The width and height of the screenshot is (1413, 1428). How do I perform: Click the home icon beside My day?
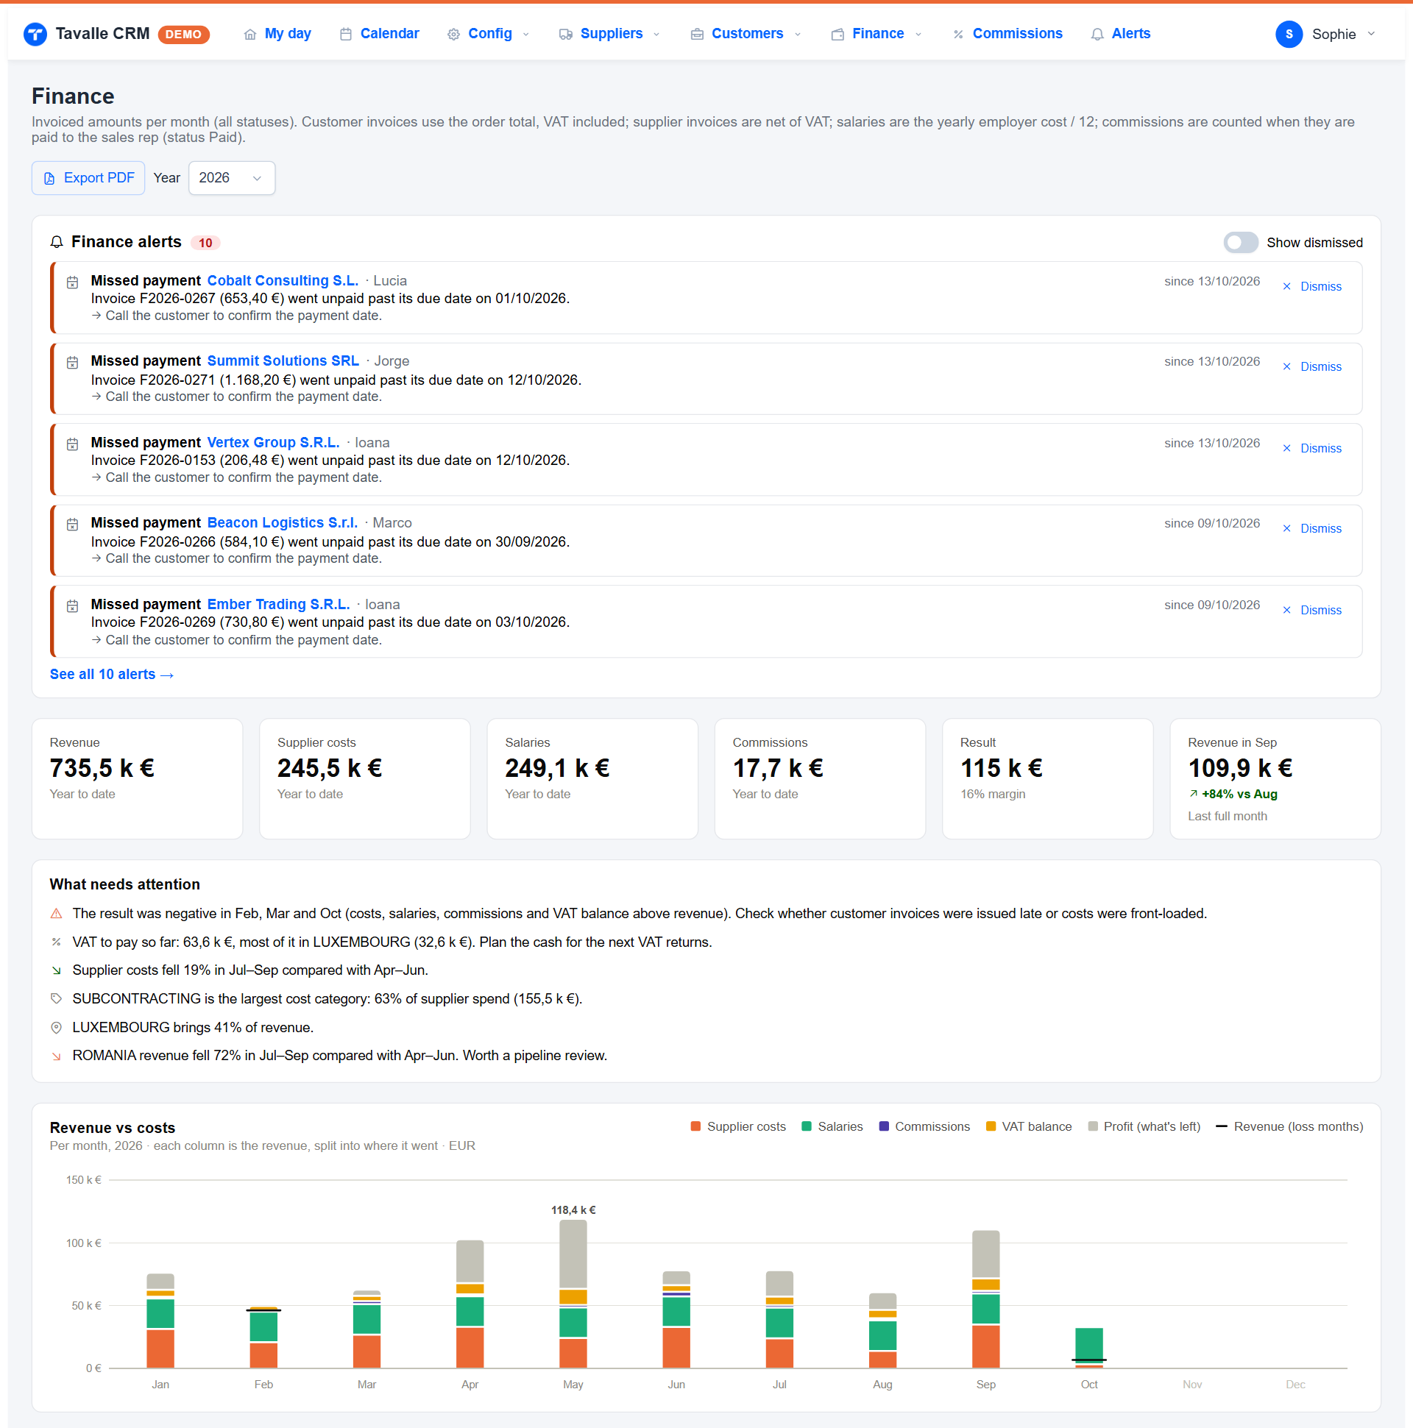250,35
